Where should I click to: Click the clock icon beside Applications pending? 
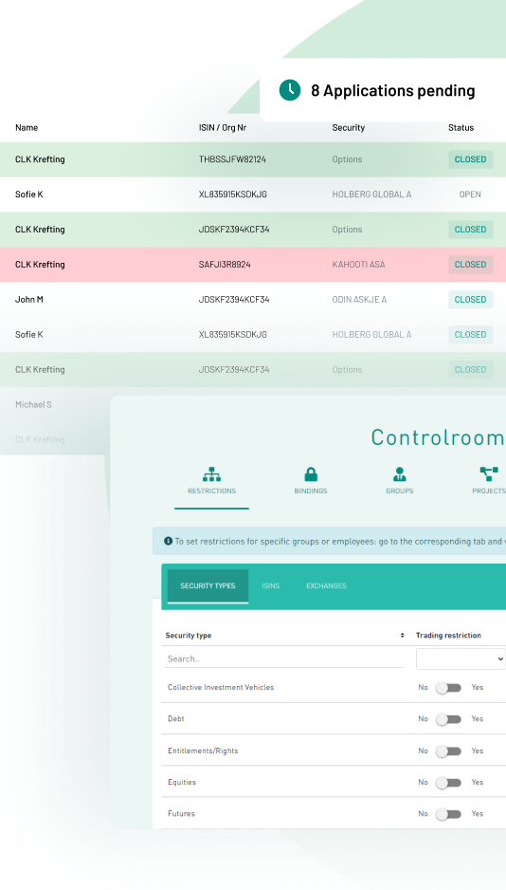point(290,90)
